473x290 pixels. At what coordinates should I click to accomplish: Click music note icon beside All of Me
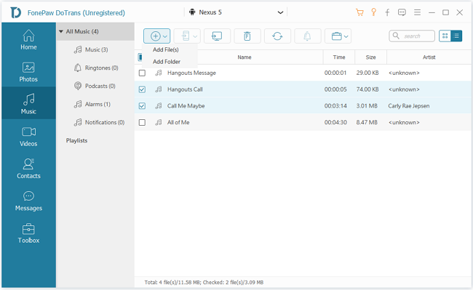159,122
